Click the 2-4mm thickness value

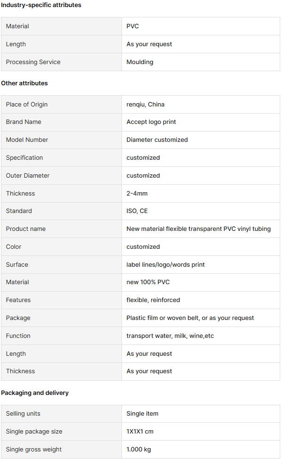137,194
